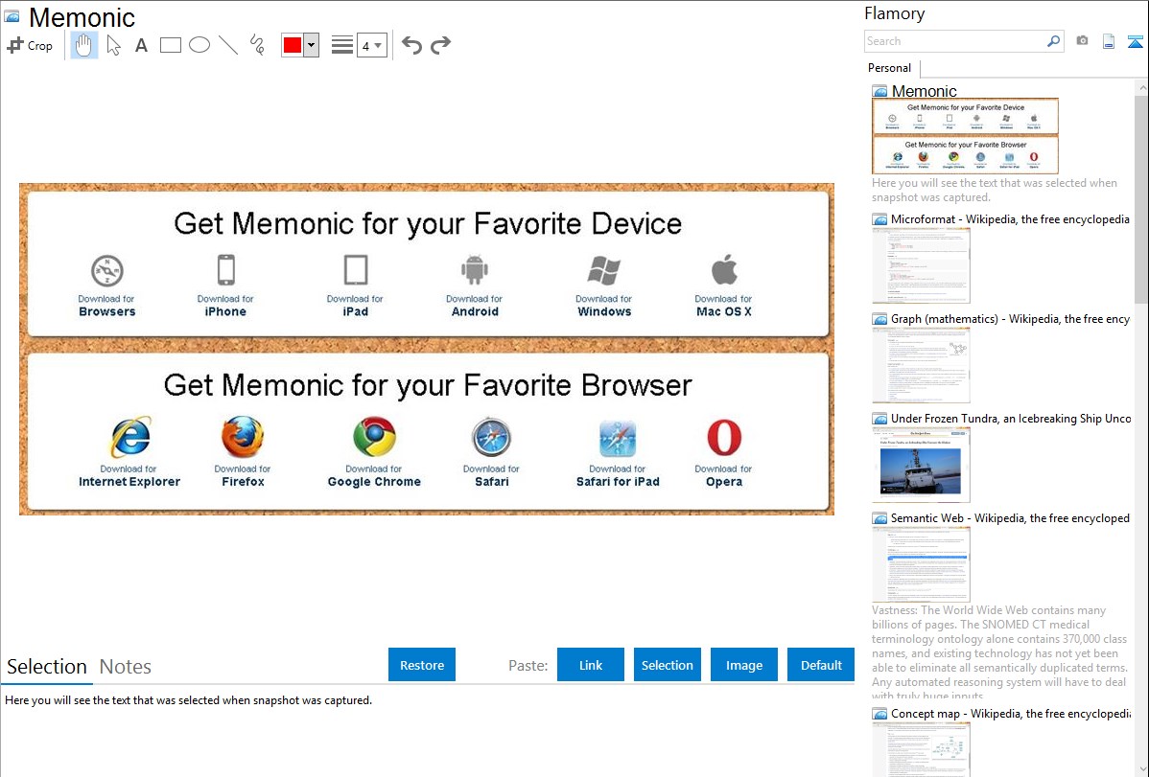Select the Semantic Web - Wikipedia title
The height and width of the screenshot is (777, 1149).
coord(1010,517)
